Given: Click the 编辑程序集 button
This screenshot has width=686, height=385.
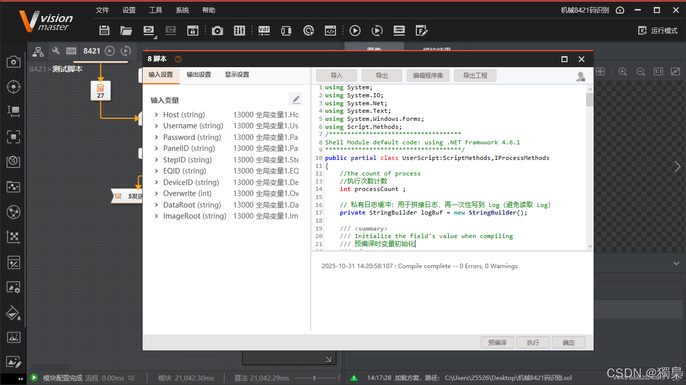Looking at the screenshot, I should (428, 76).
